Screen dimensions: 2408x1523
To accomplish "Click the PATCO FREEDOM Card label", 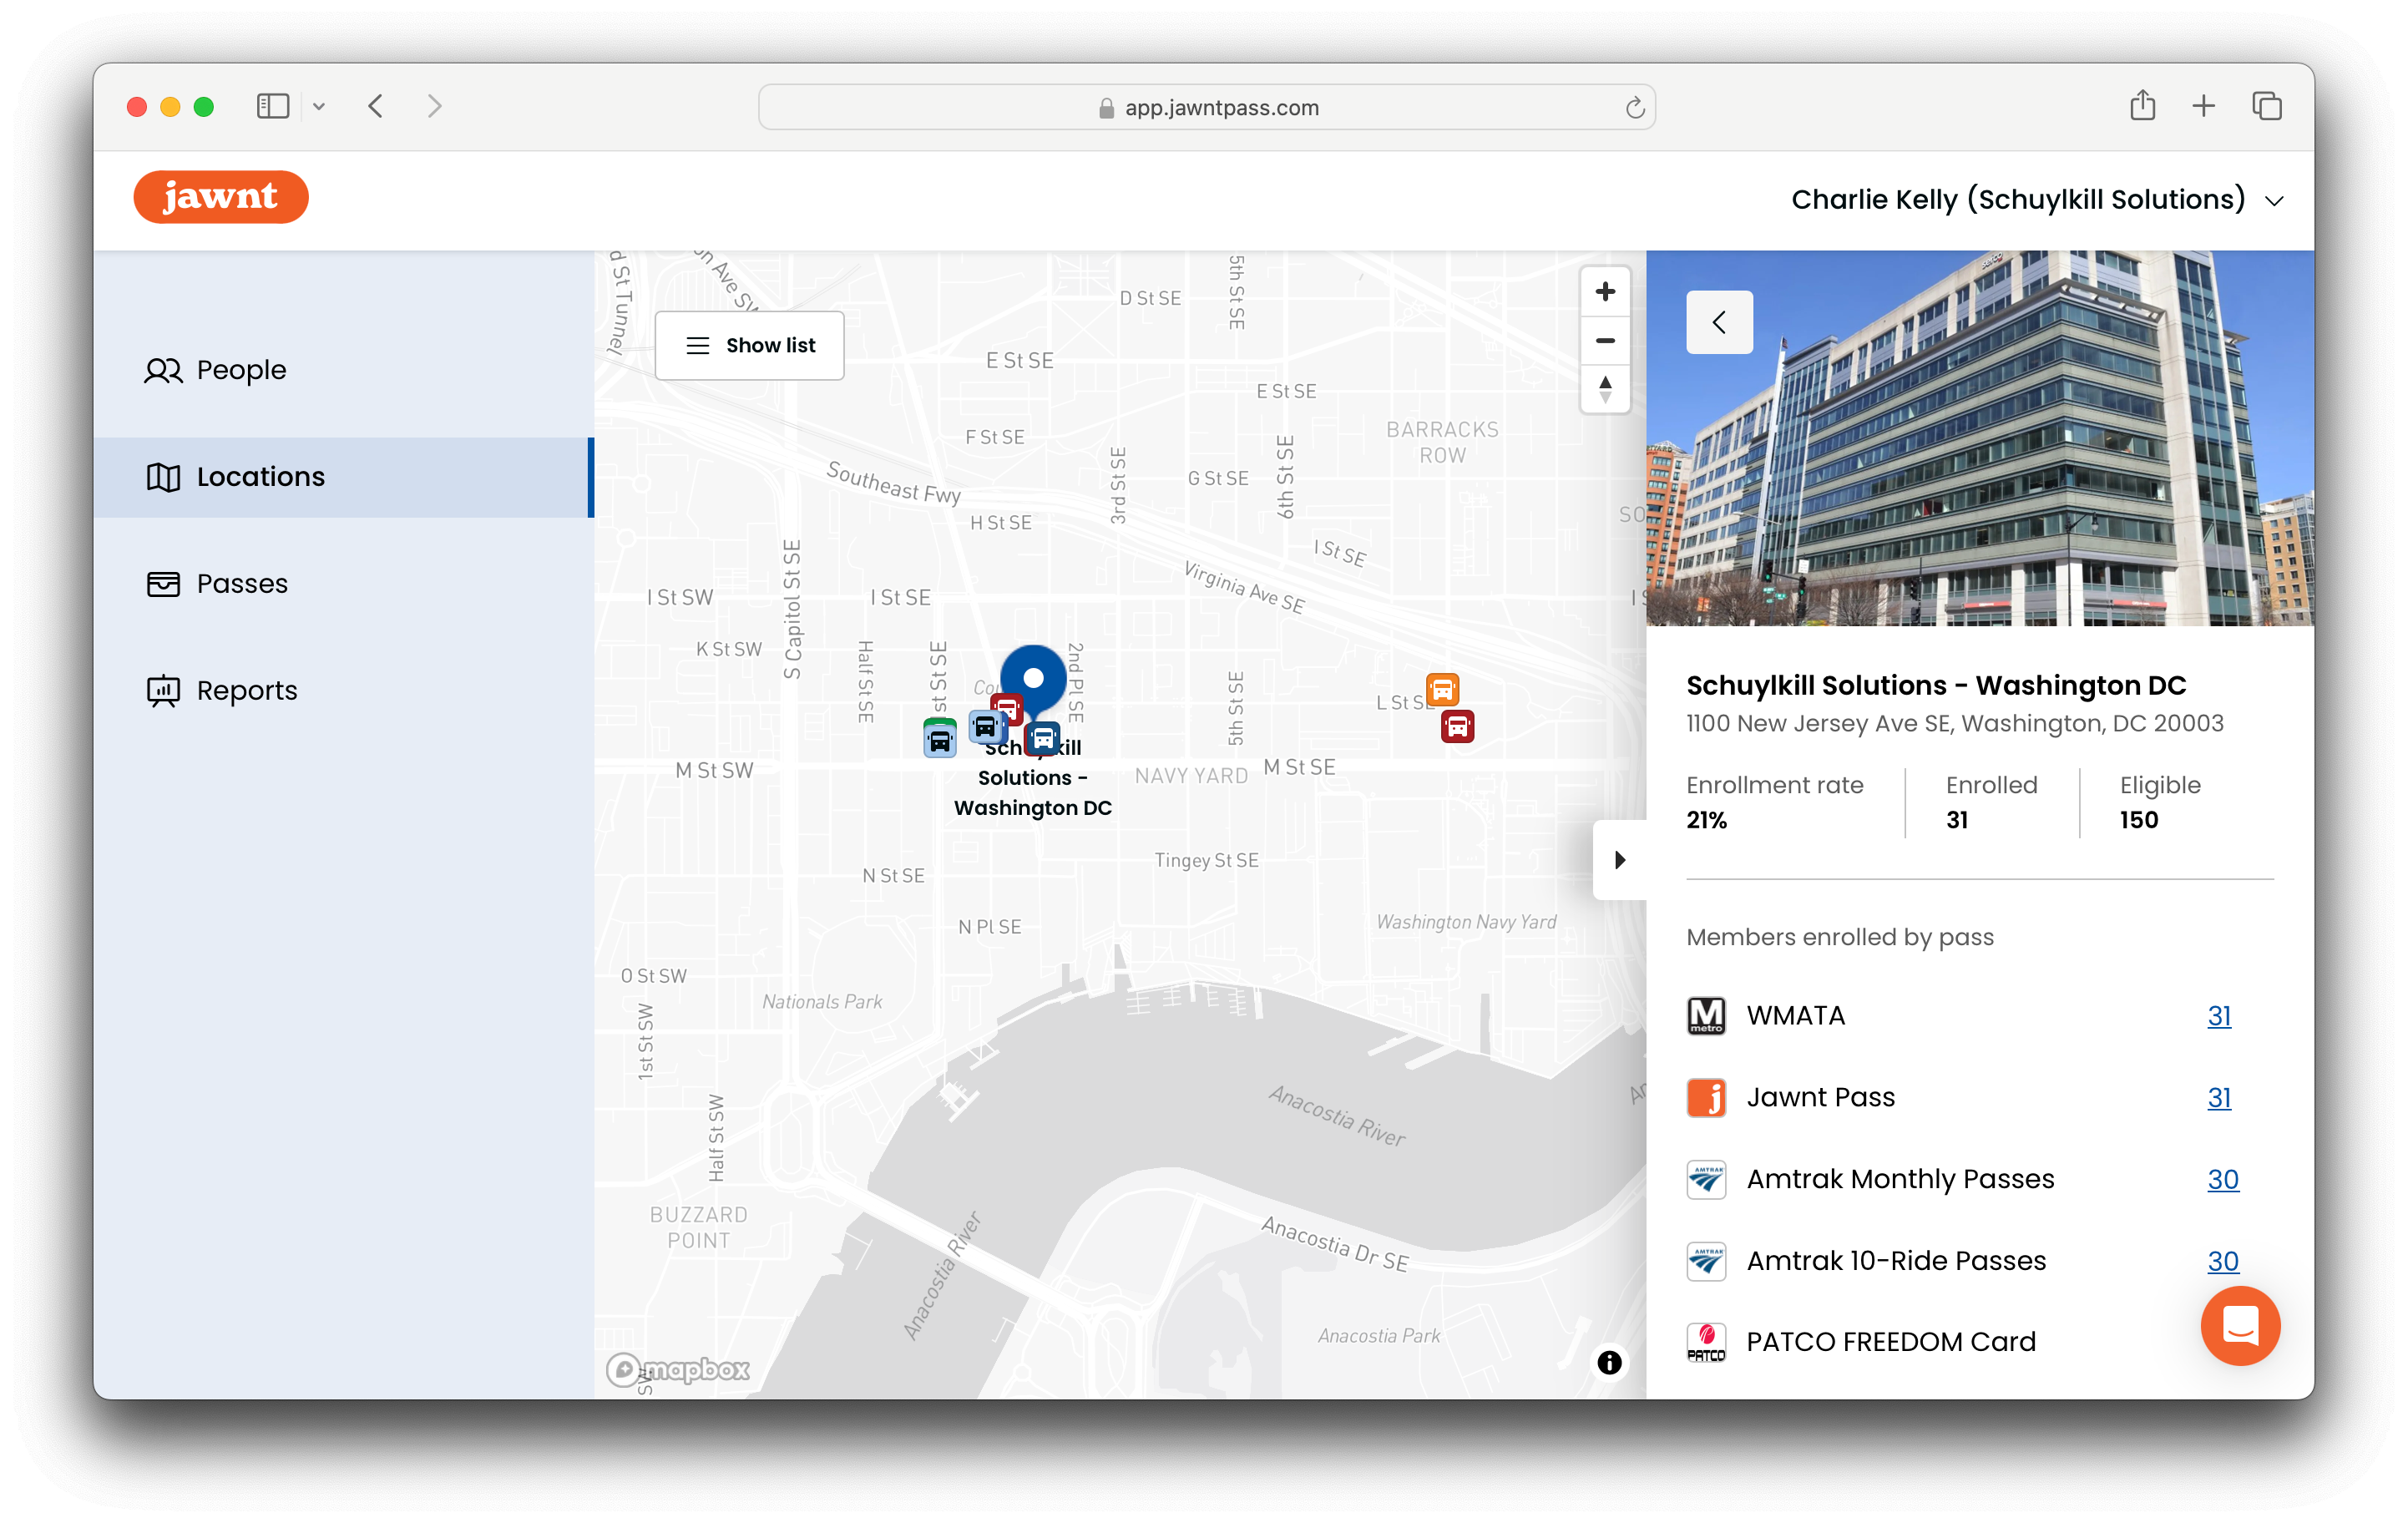I will tap(1890, 1342).
